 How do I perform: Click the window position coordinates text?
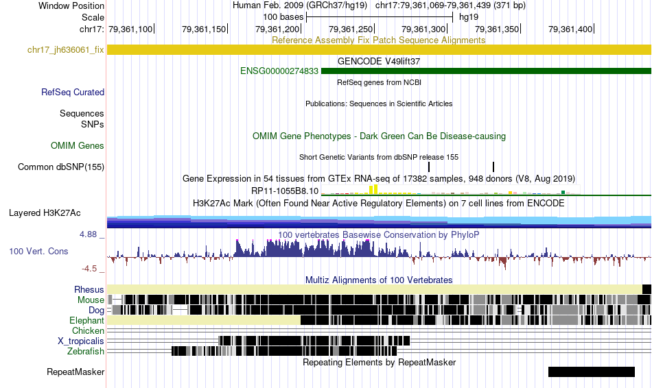(x=450, y=5)
